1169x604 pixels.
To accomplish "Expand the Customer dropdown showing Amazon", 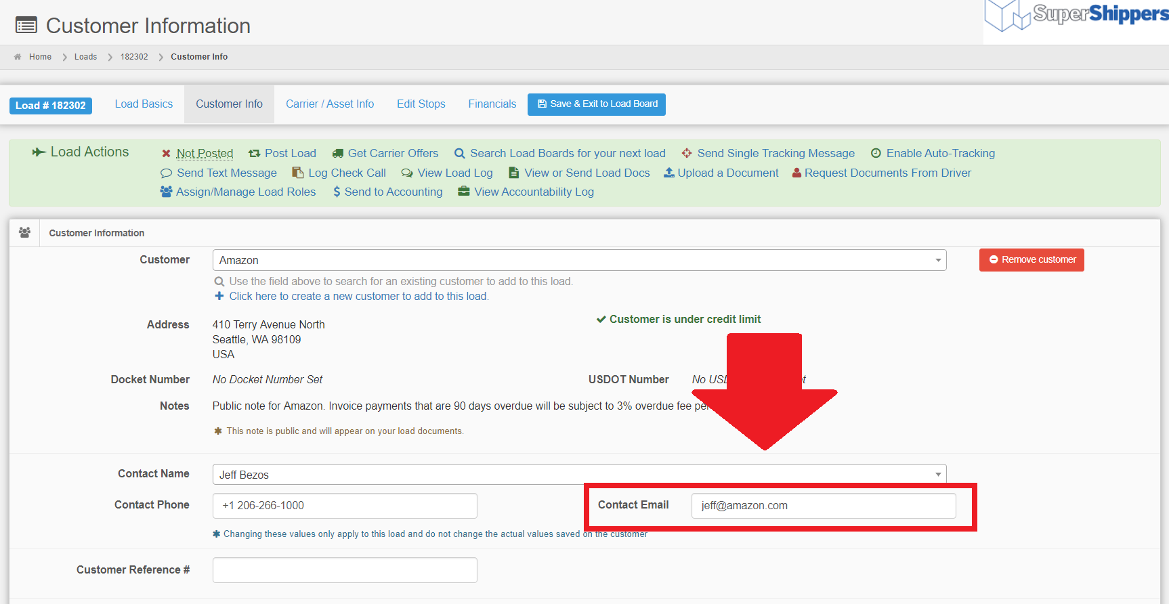I will click(x=938, y=260).
